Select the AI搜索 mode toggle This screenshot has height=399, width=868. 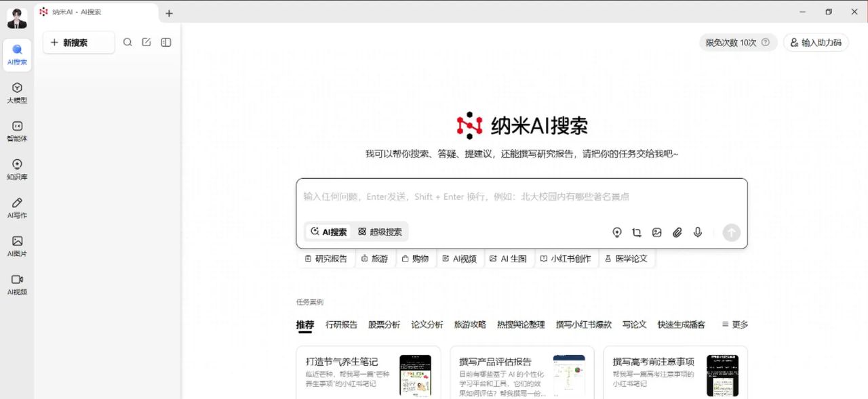329,232
